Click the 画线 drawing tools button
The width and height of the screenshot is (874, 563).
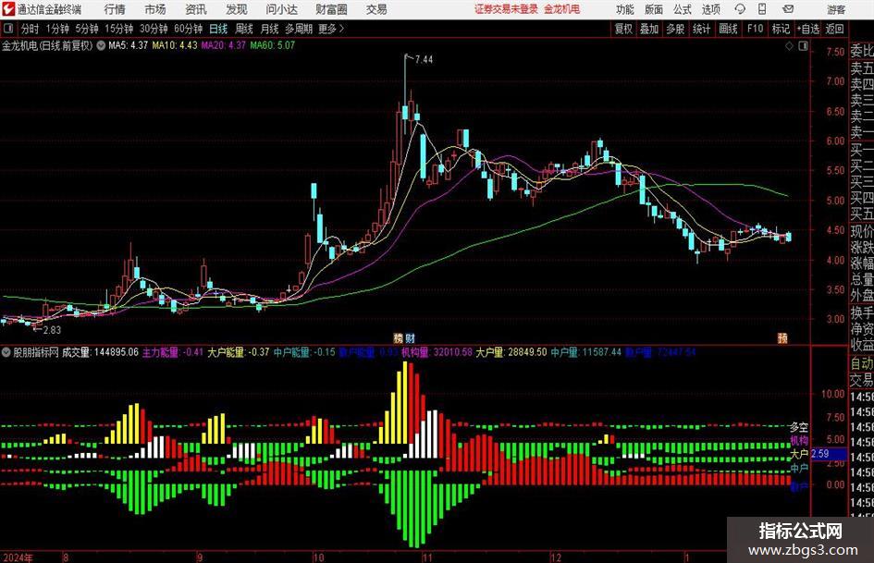729,29
